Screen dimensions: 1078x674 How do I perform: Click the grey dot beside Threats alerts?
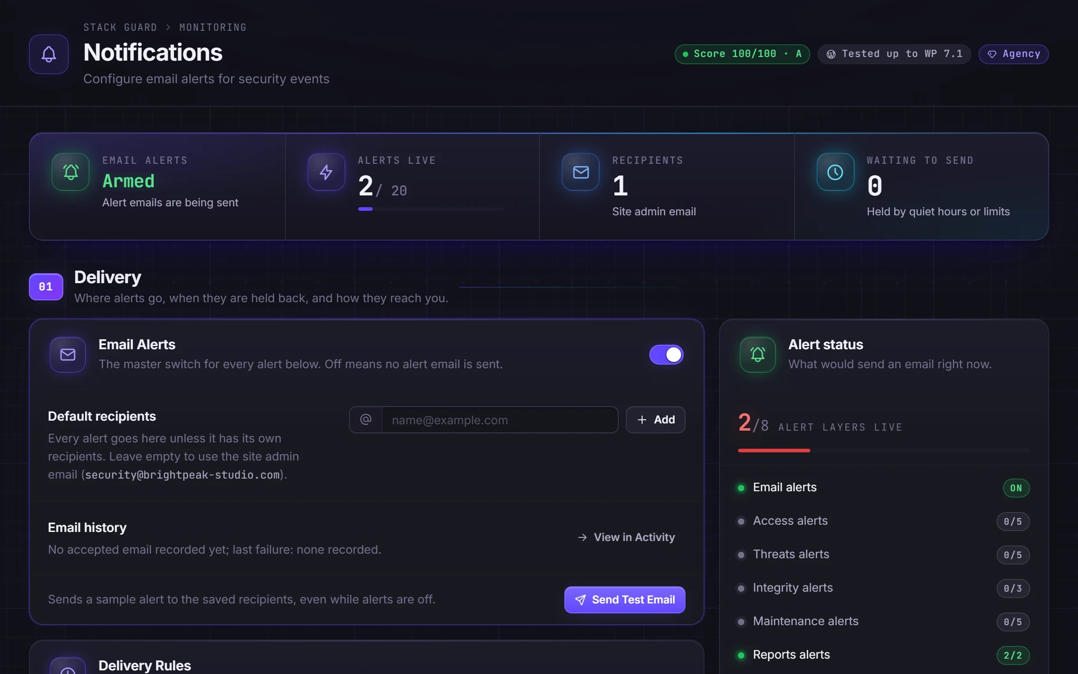(741, 555)
